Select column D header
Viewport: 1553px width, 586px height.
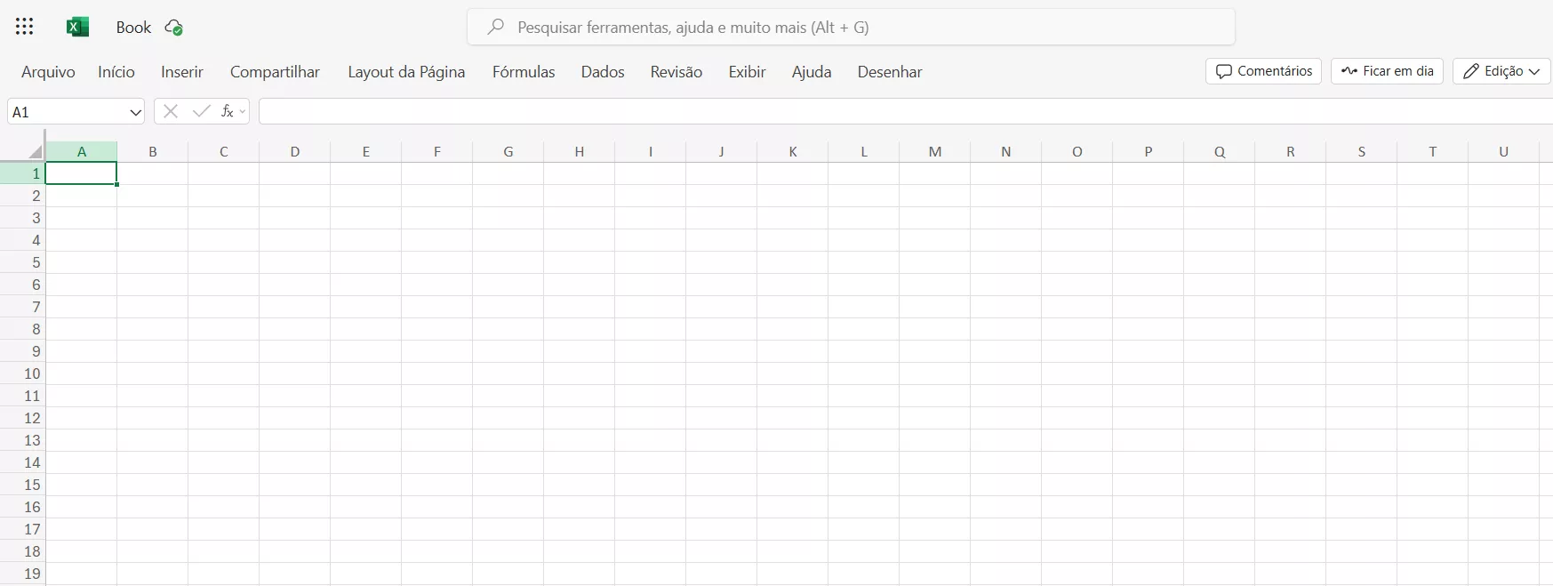(295, 152)
